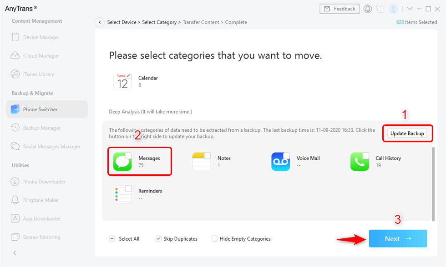The image size is (446, 267).
Task: Open the notifications bell in title bar
Action: [368, 9]
